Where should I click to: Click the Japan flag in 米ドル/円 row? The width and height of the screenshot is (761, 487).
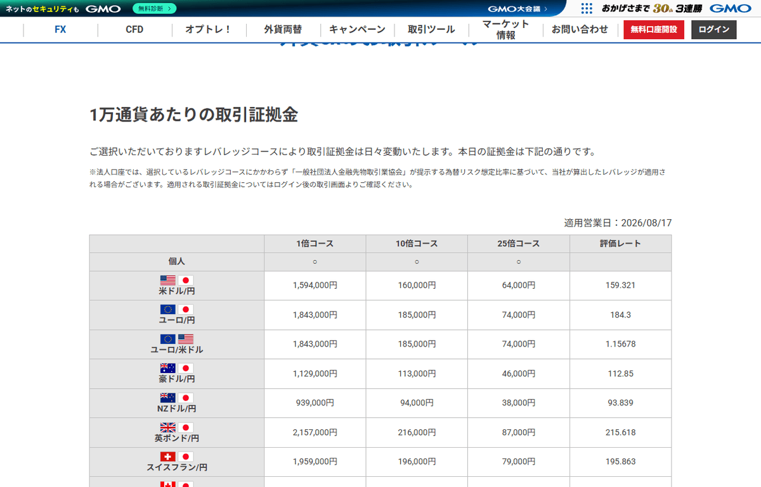pos(185,280)
